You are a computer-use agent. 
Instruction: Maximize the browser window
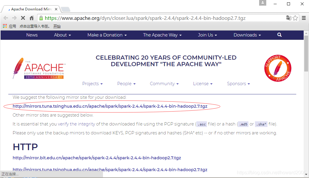pyautogui.click(x=289, y=4)
